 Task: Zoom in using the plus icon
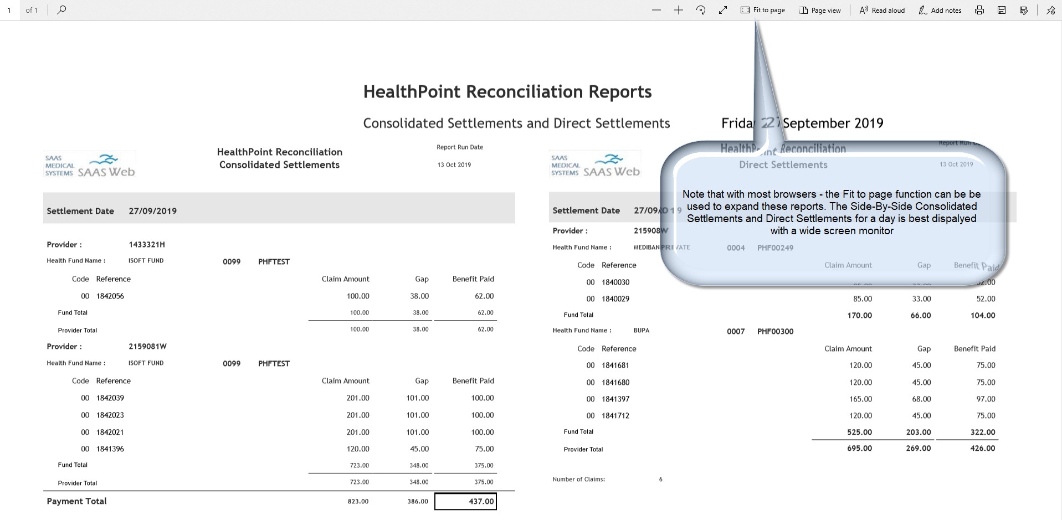[x=678, y=10]
